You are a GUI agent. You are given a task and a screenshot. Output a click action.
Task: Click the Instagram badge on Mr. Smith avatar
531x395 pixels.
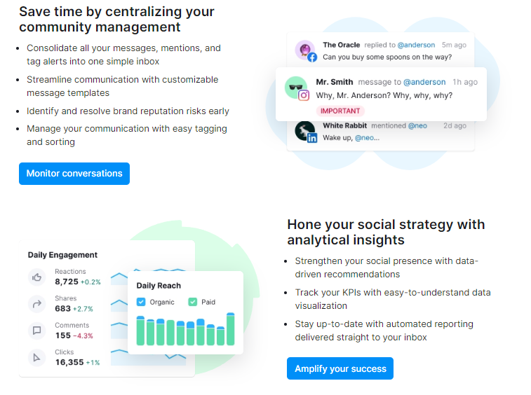(x=304, y=95)
